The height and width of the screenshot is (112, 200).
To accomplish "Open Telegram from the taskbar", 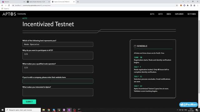I will coord(54,110).
